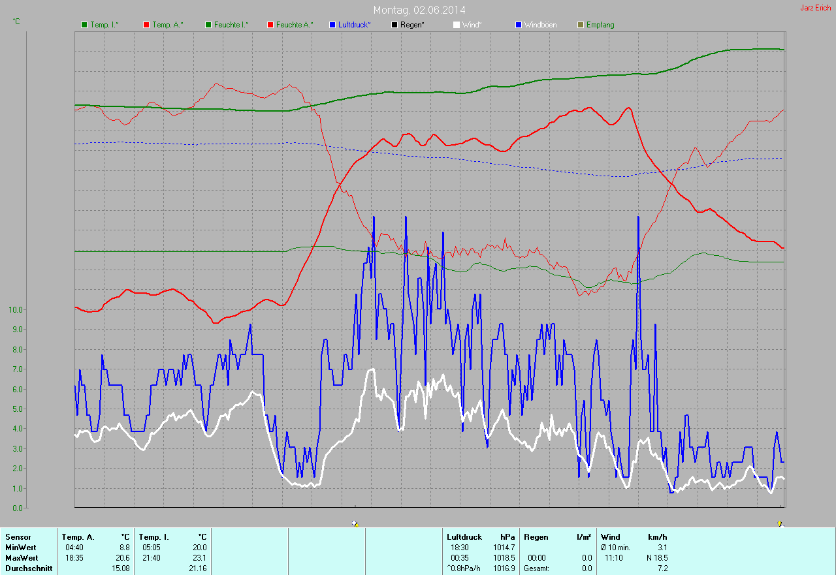
Task: Select the 'Feuchte I.*' legend label
Action: (x=231, y=25)
